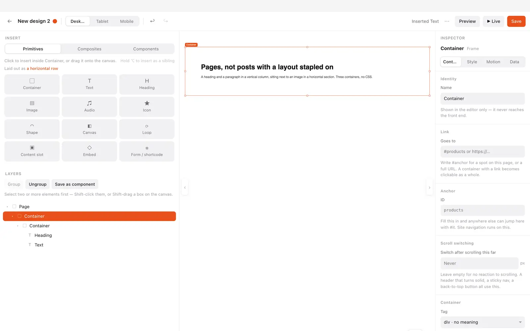This screenshot has width=530, height=331.
Task: Select the Text layer row
Action: [x=89, y=245]
